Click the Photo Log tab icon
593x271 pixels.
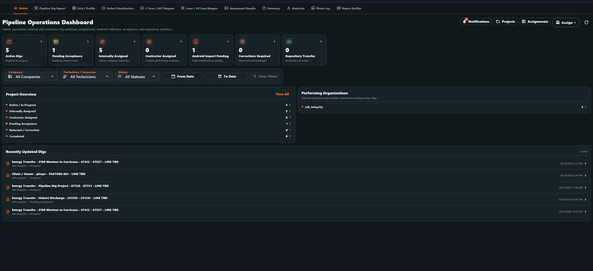pos(313,8)
